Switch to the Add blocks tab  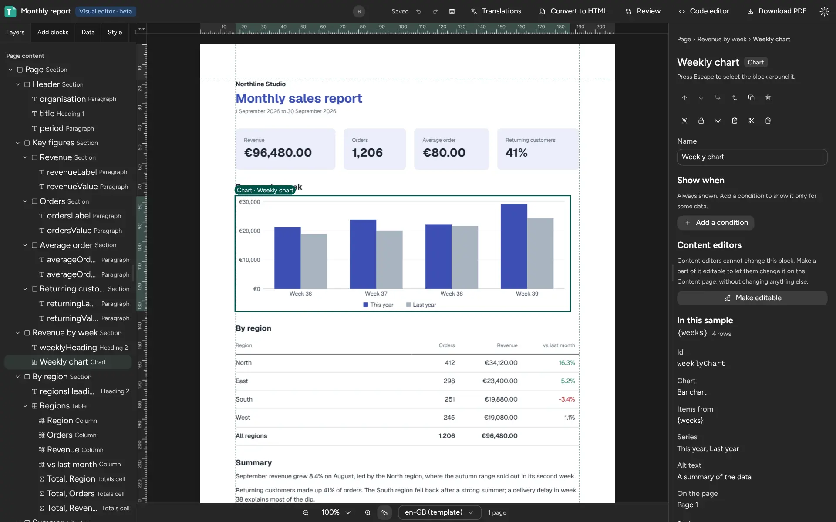[53, 32]
